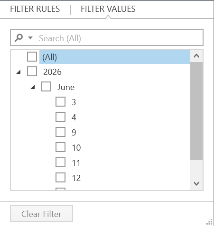The width and height of the screenshot is (214, 226).
Task: Open the search options dropdown arrow
Action: click(30, 38)
